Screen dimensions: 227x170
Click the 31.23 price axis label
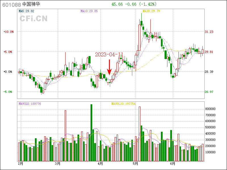tap(209, 32)
